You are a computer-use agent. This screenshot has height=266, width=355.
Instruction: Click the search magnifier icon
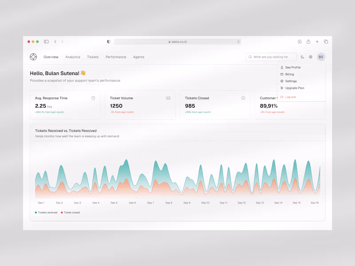click(x=251, y=57)
